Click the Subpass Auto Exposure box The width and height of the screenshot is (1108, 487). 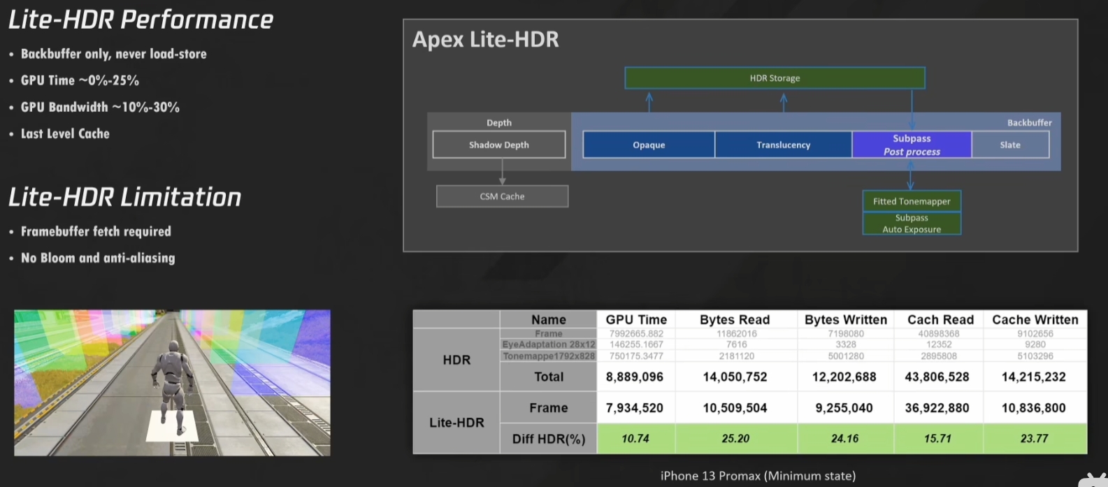coord(912,224)
